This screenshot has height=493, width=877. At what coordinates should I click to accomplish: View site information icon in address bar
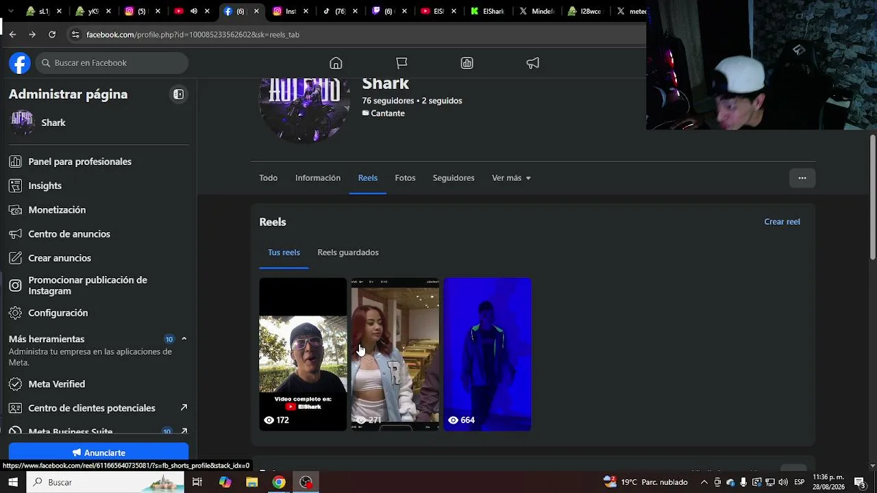75,34
